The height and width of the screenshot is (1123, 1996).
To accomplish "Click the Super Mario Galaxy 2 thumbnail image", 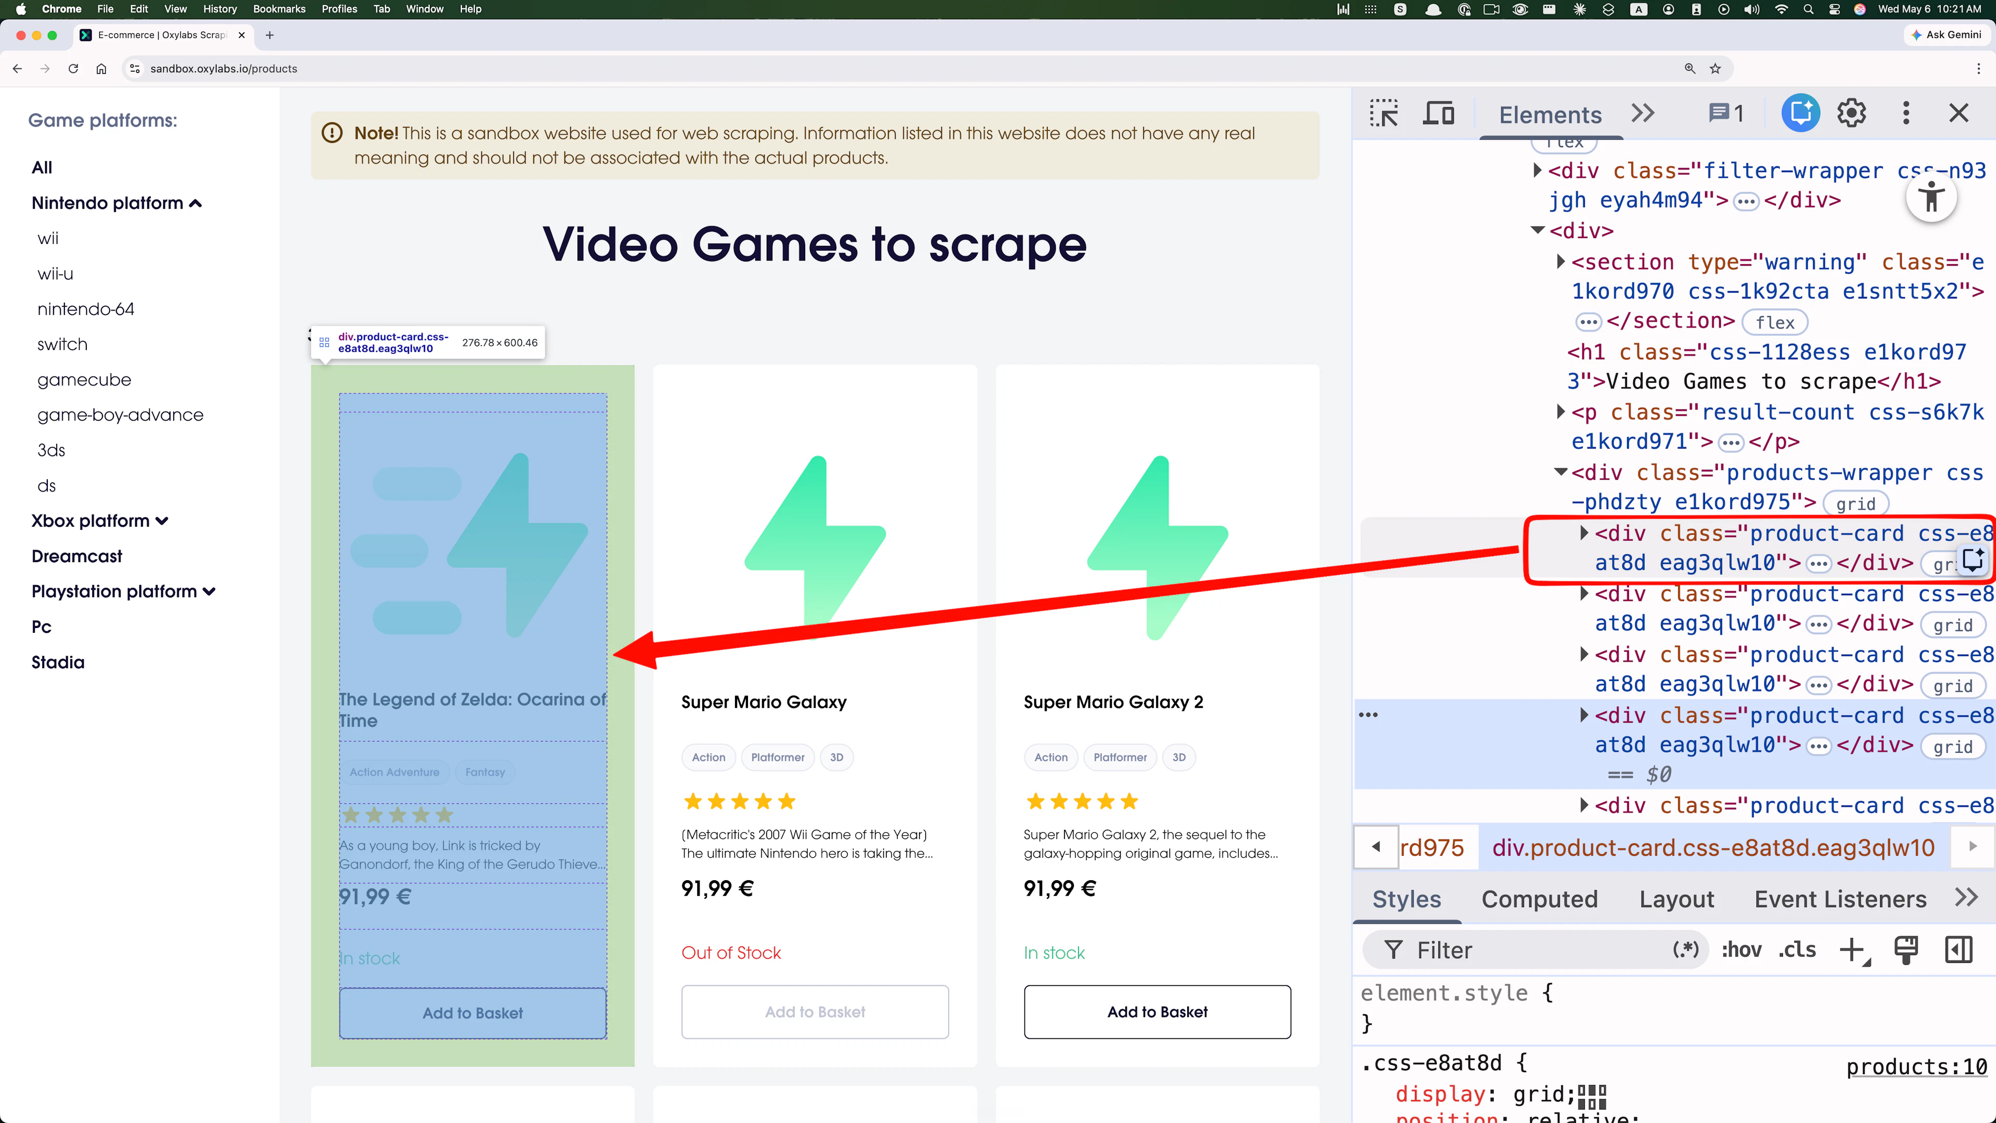I will (x=1157, y=547).
